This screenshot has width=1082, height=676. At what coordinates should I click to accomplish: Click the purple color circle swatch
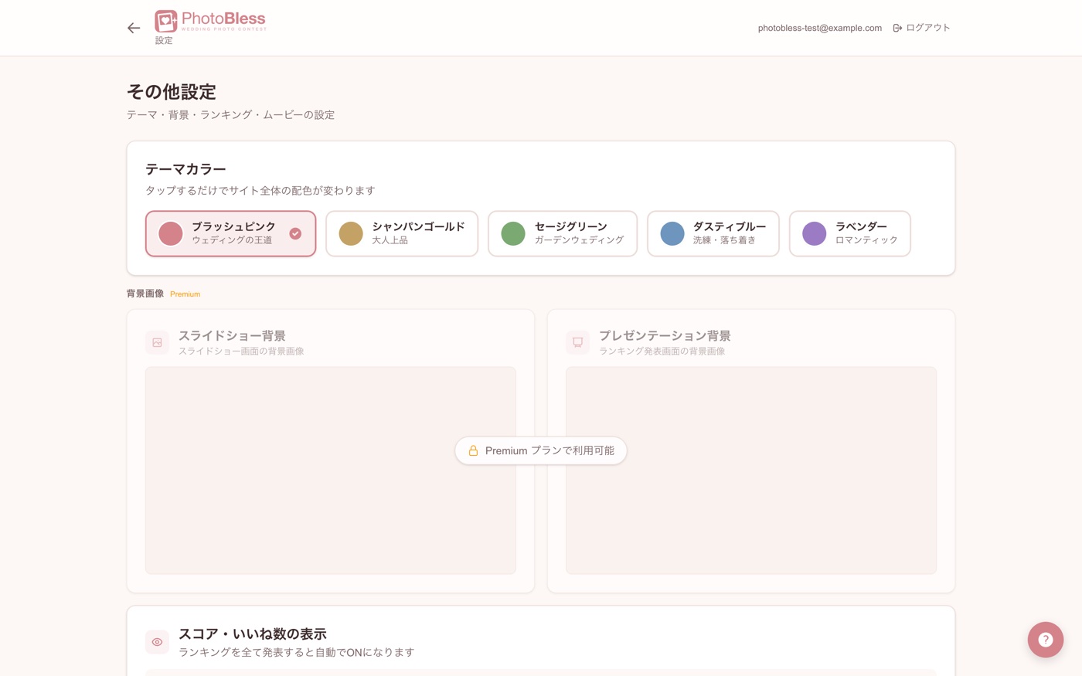(815, 233)
